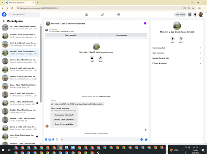Open account profile picture menu
This screenshot has width=207, height=154.
click(201, 14)
